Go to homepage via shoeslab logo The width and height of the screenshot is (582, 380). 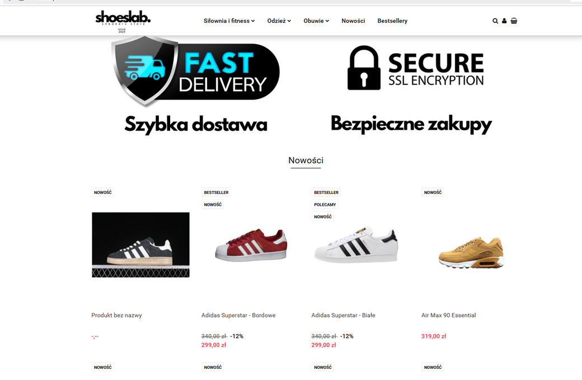click(123, 21)
